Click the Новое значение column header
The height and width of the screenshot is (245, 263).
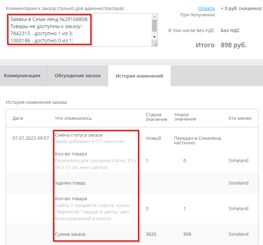185,117
